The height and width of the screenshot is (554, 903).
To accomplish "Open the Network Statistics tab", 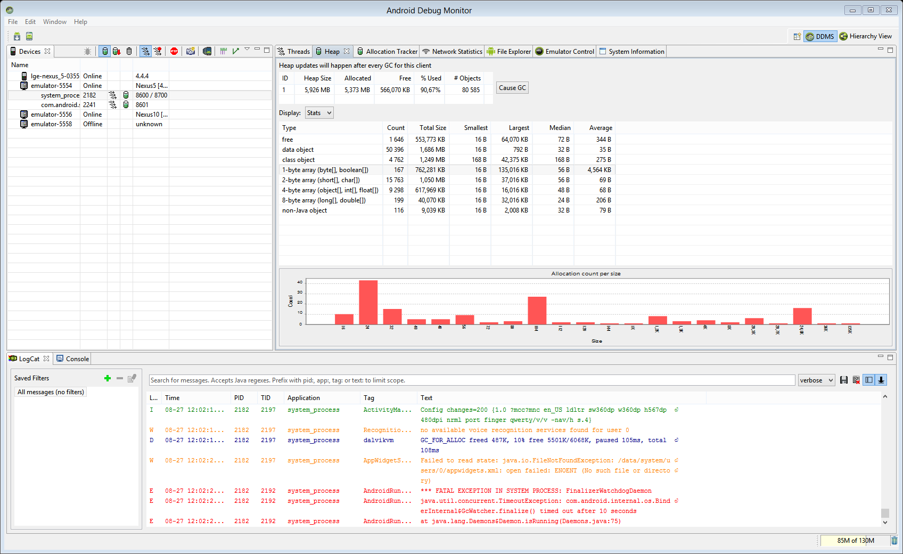I will tap(452, 52).
